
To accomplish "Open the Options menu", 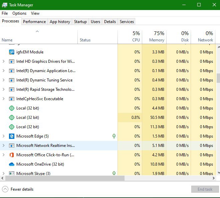I will click(x=19, y=13).
